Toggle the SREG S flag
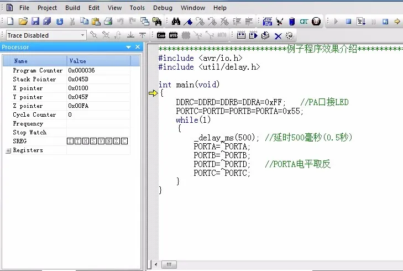 pyautogui.click(x=93, y=141)
